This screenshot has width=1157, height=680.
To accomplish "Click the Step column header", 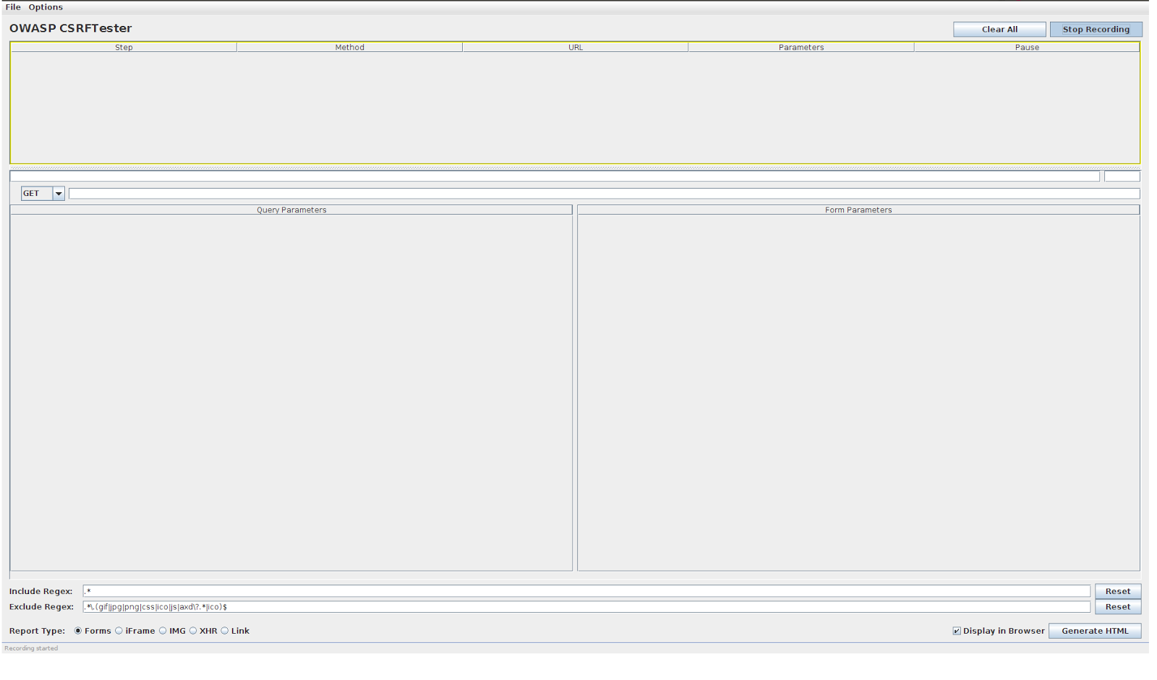I will (123, 47).
